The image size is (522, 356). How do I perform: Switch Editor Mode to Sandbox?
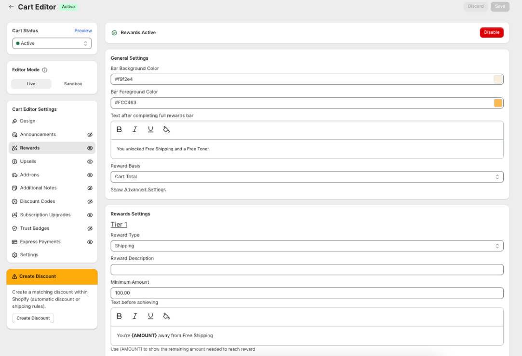73,84
